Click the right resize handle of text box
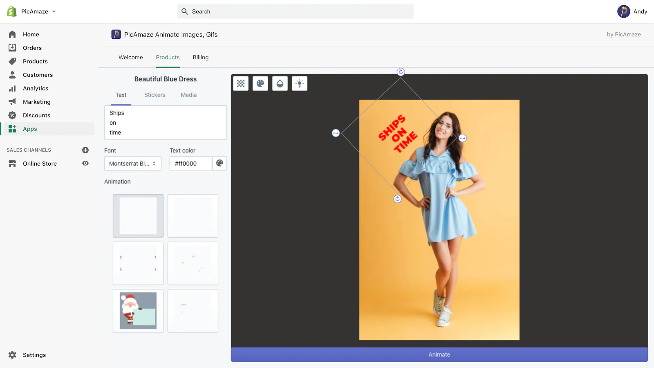Viewport: 654px width, 368px height. (x=463, y=138)
